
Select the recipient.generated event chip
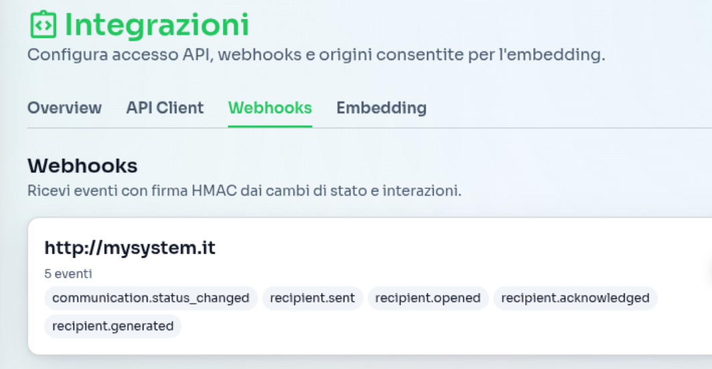(113, 326)
